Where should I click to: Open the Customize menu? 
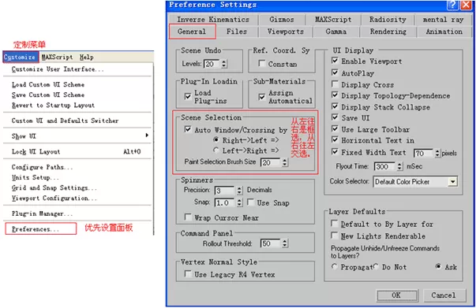click(20, 57)
